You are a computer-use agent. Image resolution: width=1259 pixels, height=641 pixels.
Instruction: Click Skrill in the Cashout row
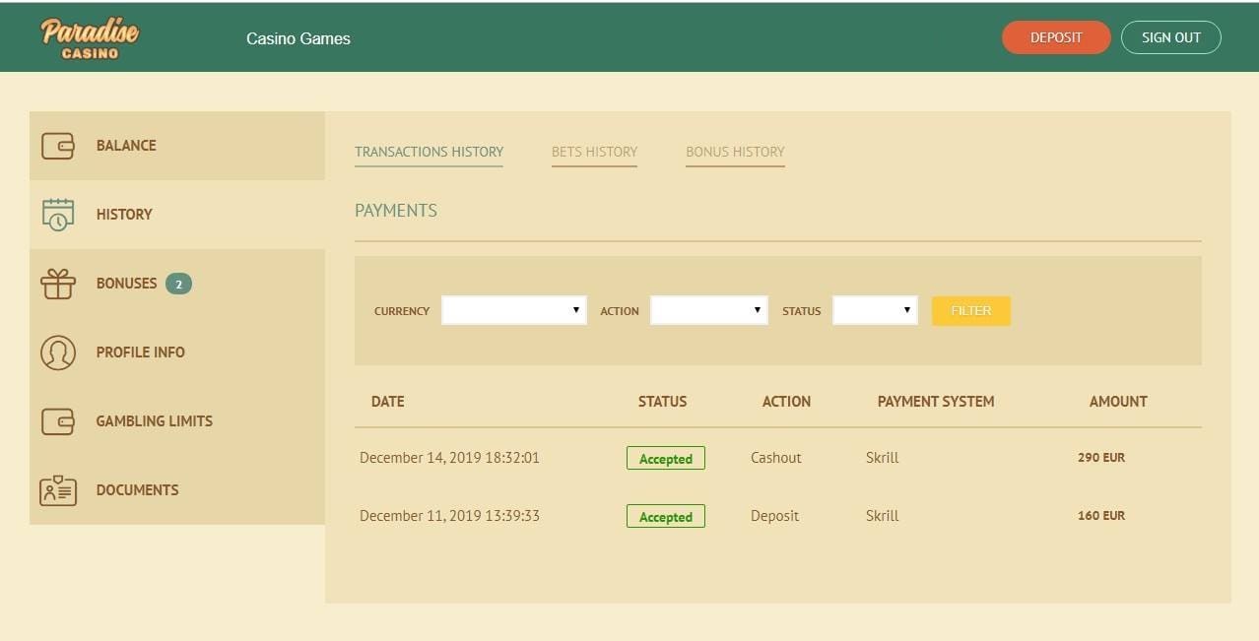[883, 458]
